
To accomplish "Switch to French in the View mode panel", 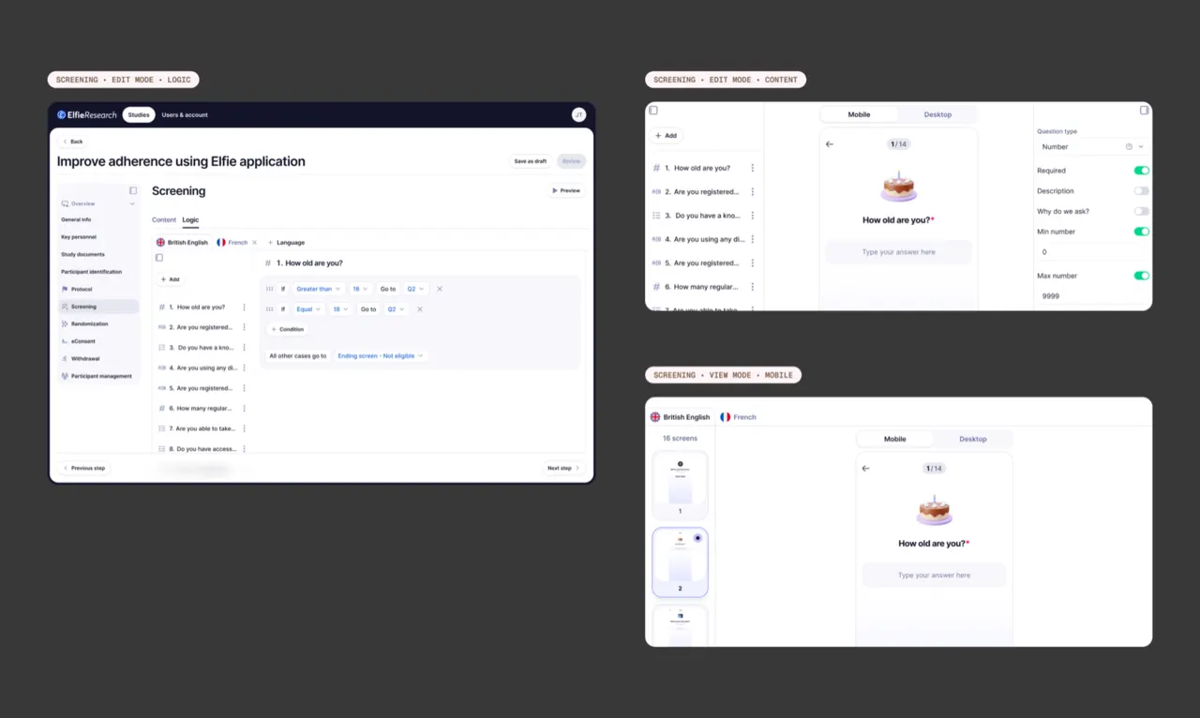I will [739, 417].
